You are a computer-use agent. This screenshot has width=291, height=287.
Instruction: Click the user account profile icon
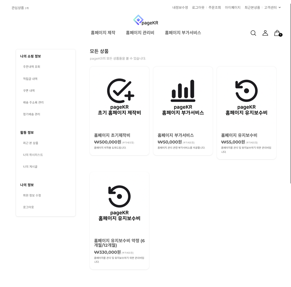pyautogui.click(x=265, y=33)
